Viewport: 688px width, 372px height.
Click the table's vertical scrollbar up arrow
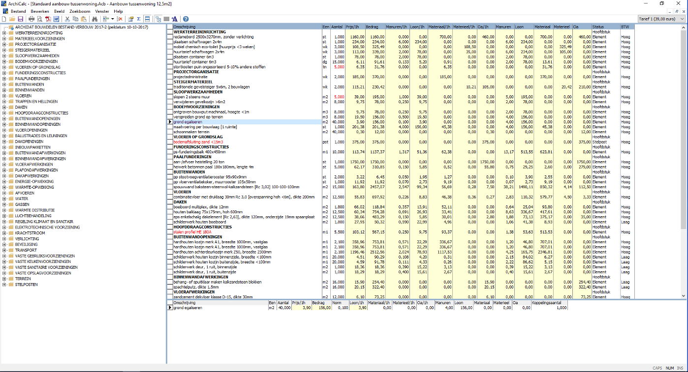click(684, 27)
